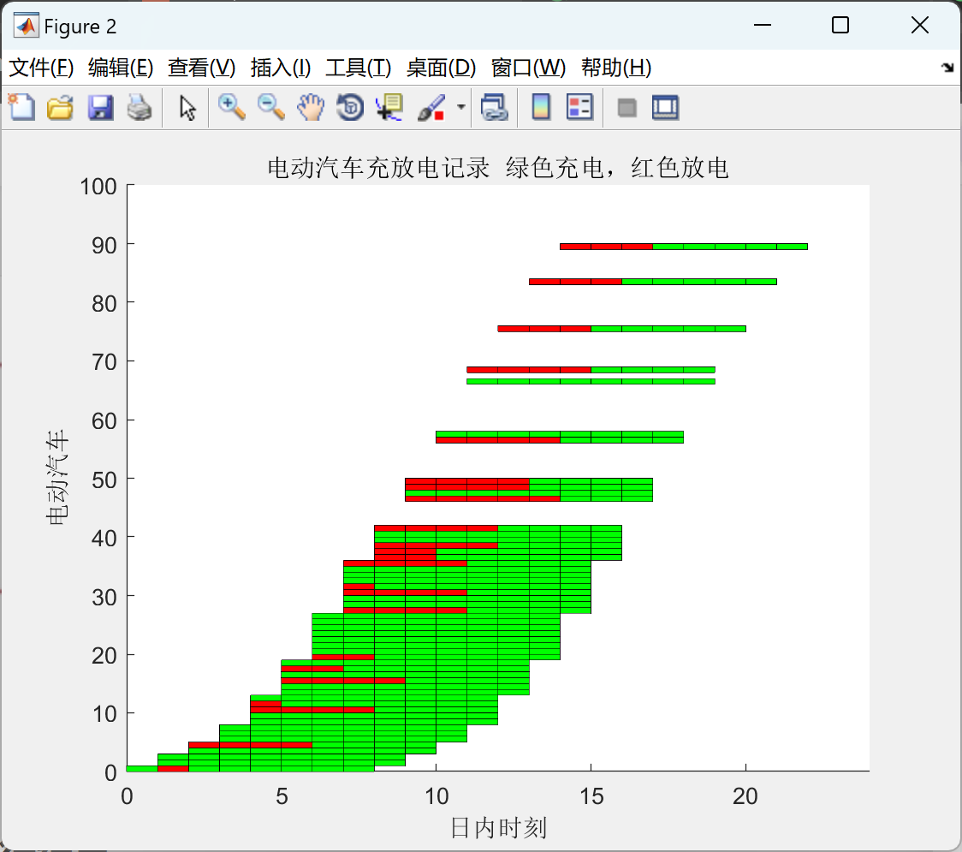Click the Hide Plot Tools icon

click(x=626, y=108)
